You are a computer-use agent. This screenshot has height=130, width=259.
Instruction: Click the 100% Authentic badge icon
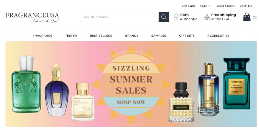(x=176, y=17)
